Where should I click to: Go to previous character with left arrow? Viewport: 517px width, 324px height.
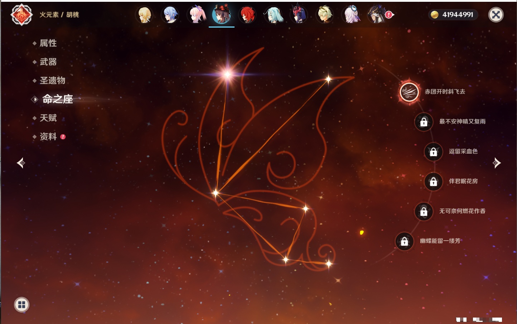(21, 163)
